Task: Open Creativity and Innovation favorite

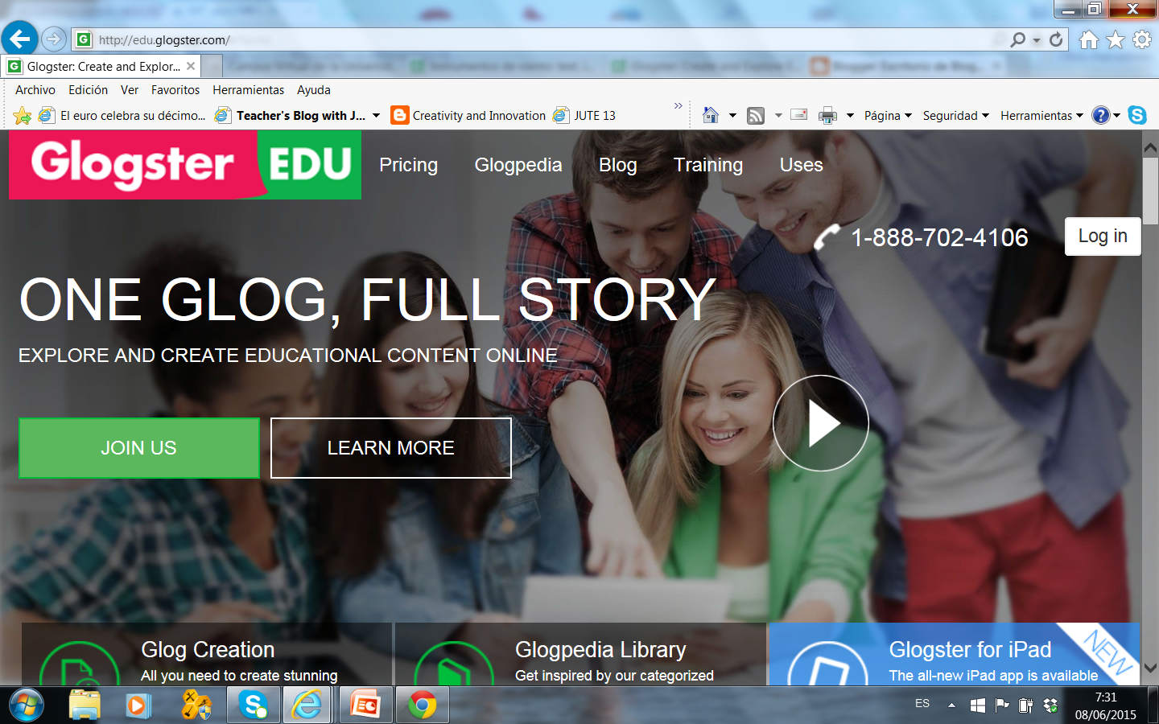Action: [x=468, y=116]
